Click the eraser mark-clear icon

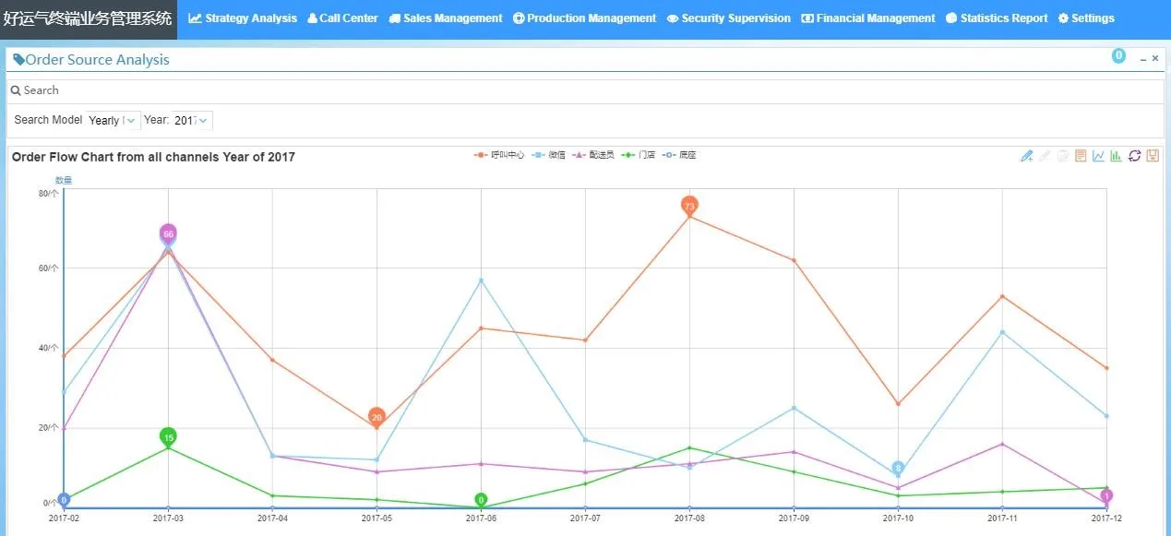coord(1045,156)
